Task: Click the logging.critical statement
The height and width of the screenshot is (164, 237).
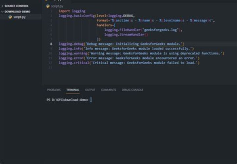Action: (x=129, y=63)
